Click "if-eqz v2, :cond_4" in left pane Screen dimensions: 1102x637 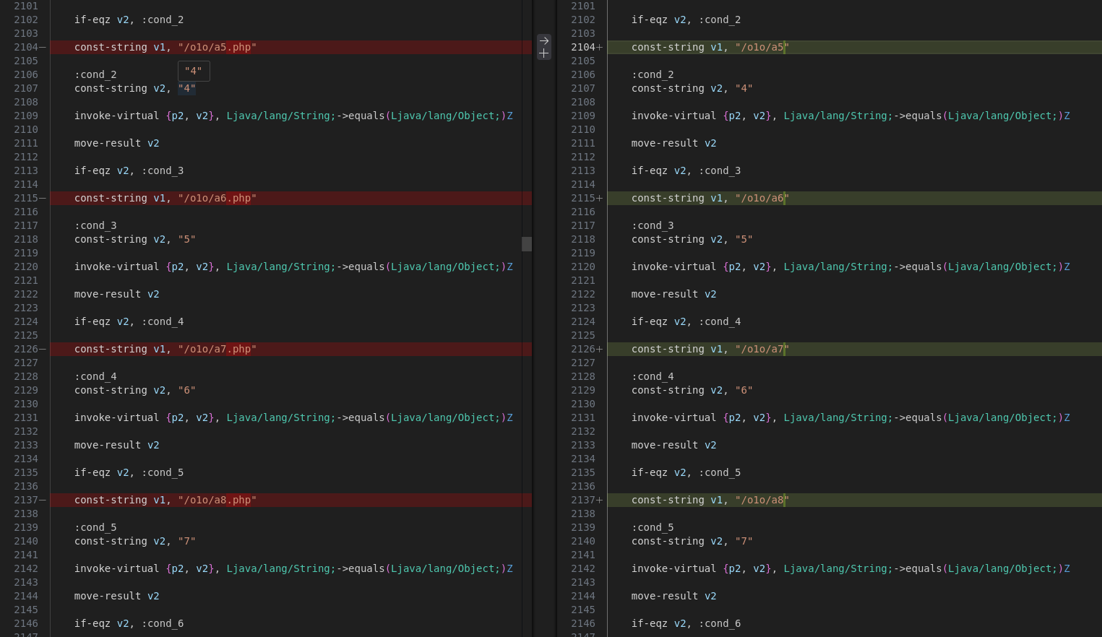click(x=129, y=321)
